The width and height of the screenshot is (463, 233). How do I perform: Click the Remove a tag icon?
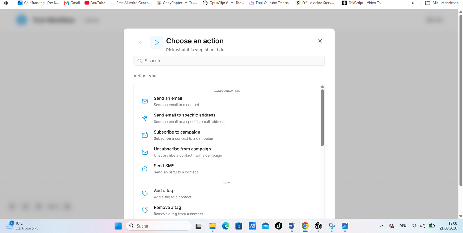click(x=145, y=210)
